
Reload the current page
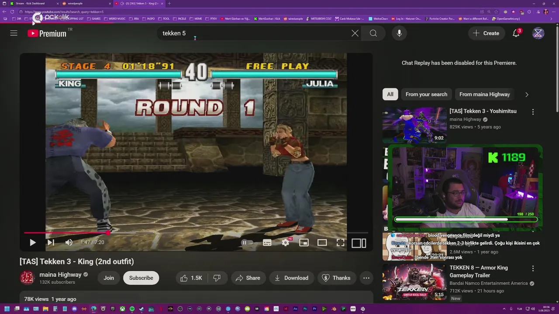(12, 12)
